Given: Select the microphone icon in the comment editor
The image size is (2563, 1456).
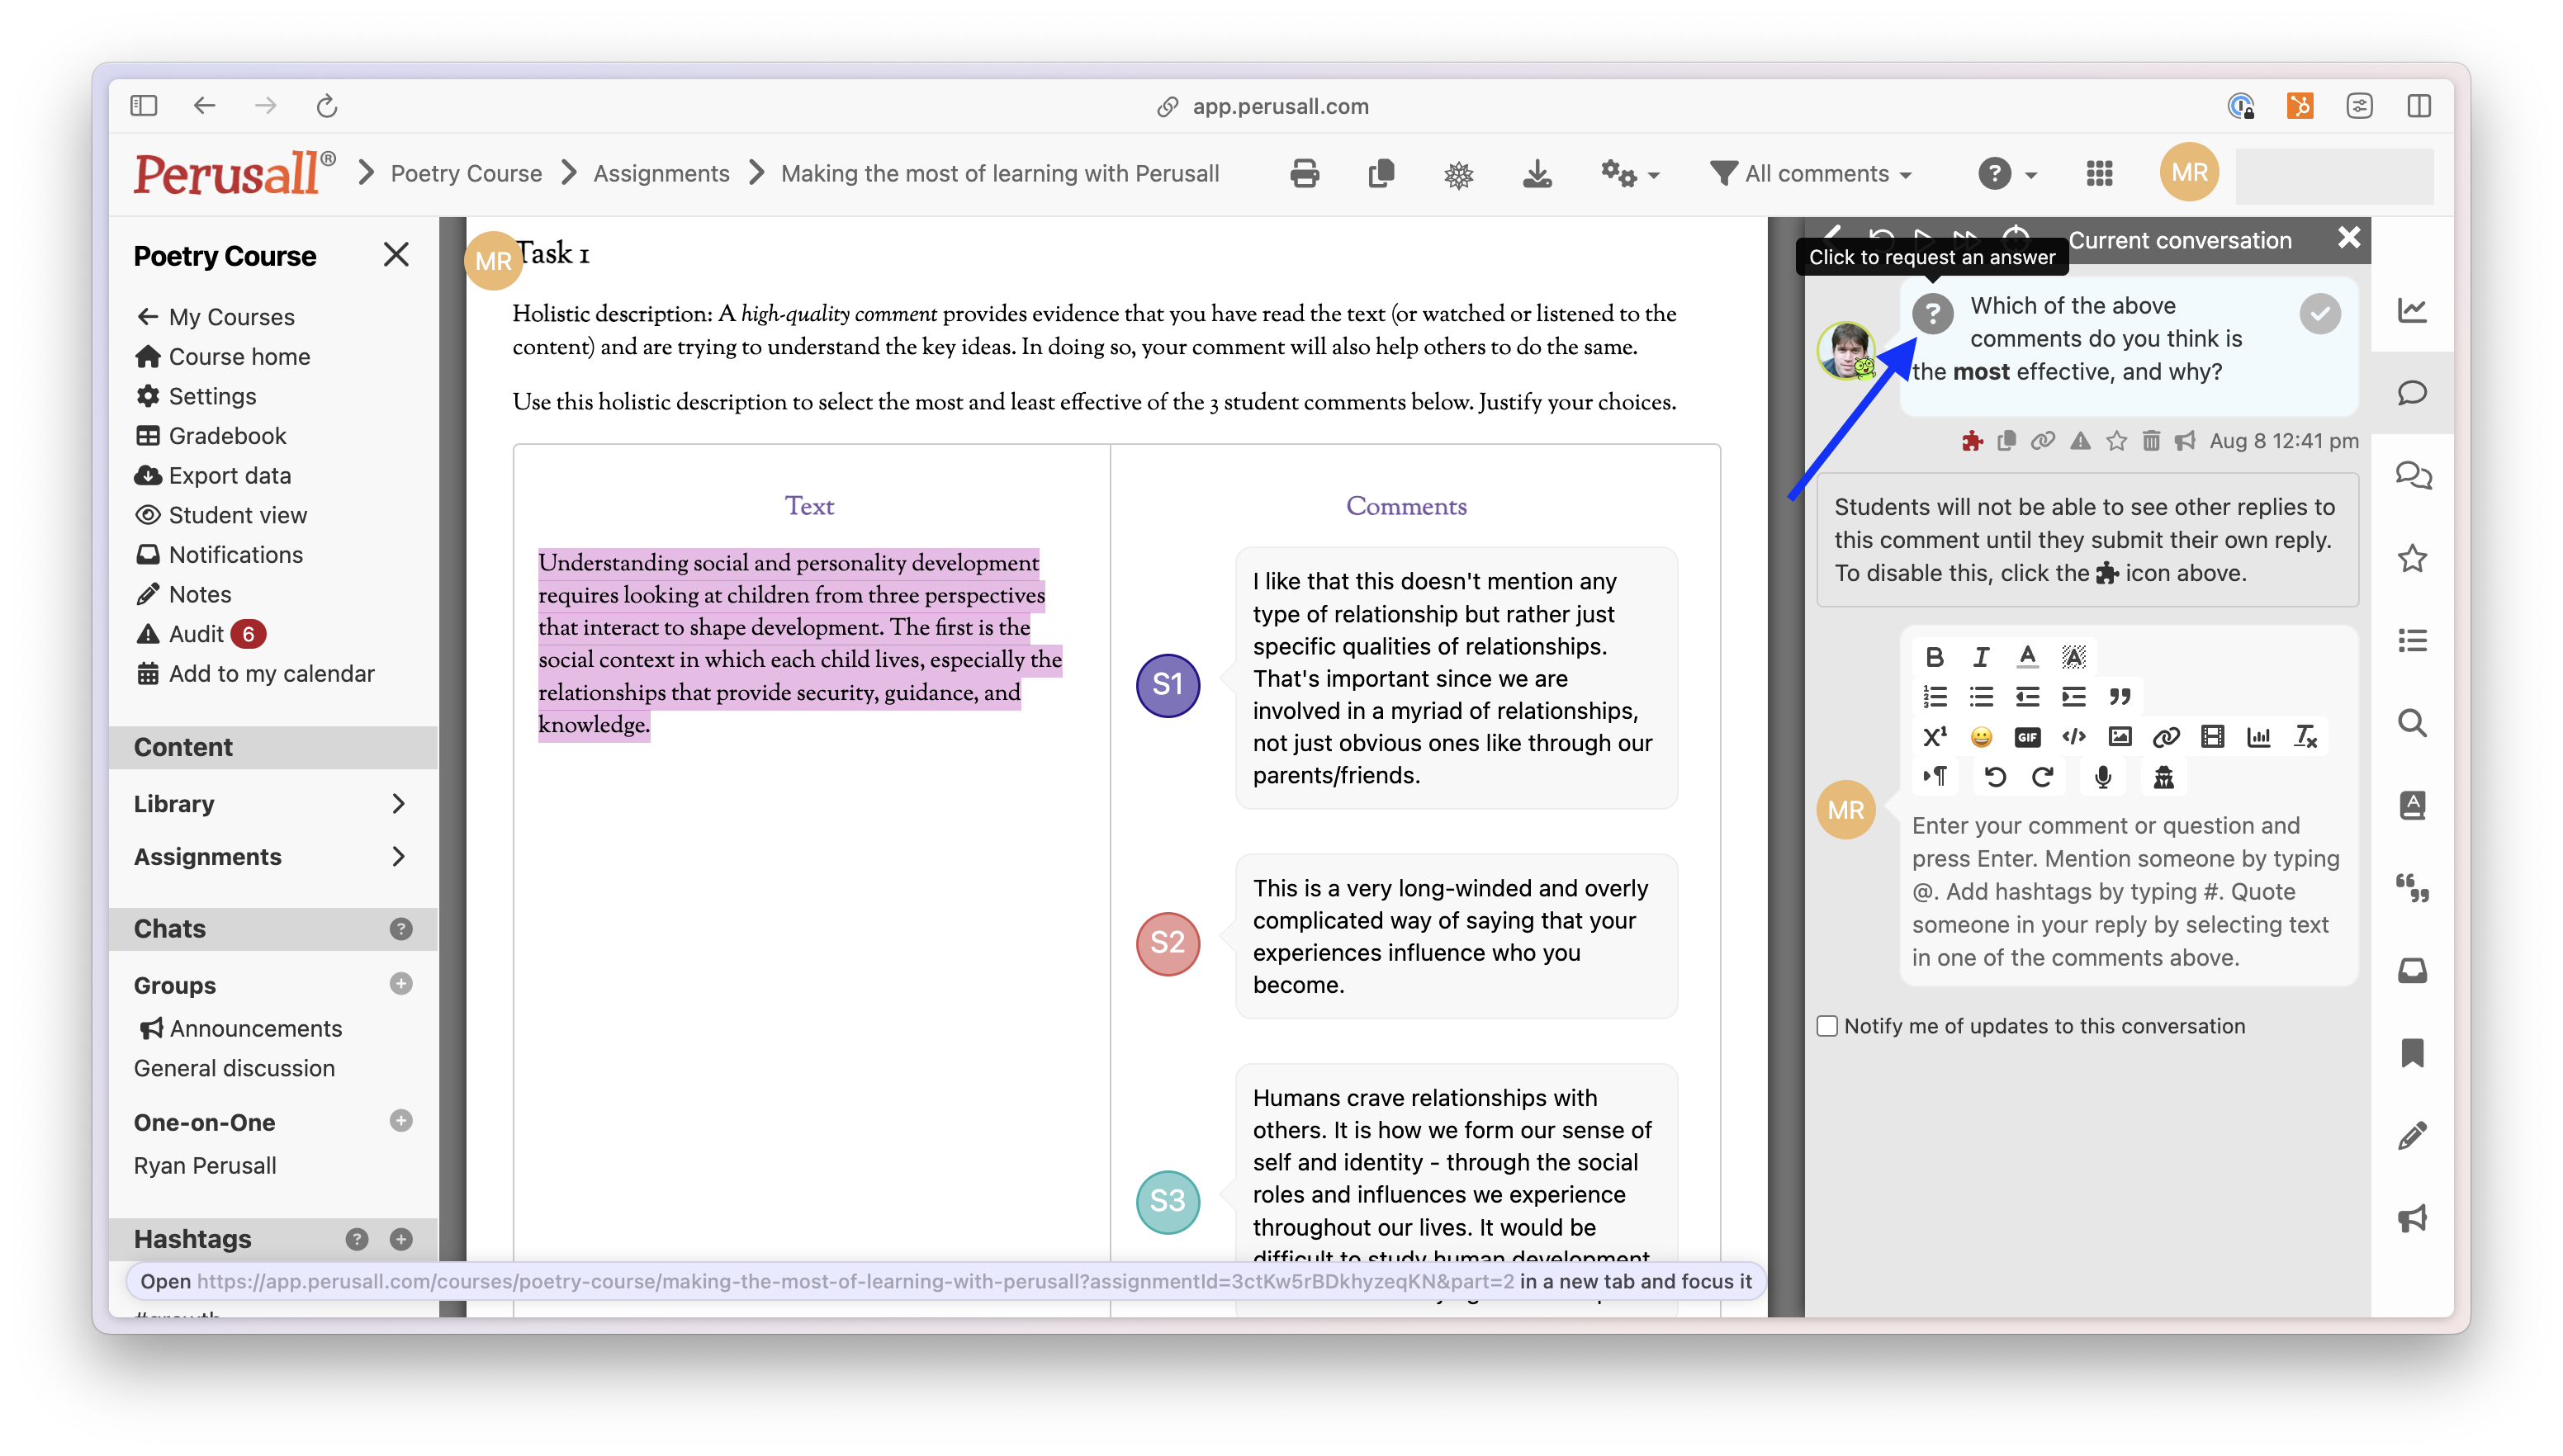Looking at the screenshot, I should point(2103,776).
